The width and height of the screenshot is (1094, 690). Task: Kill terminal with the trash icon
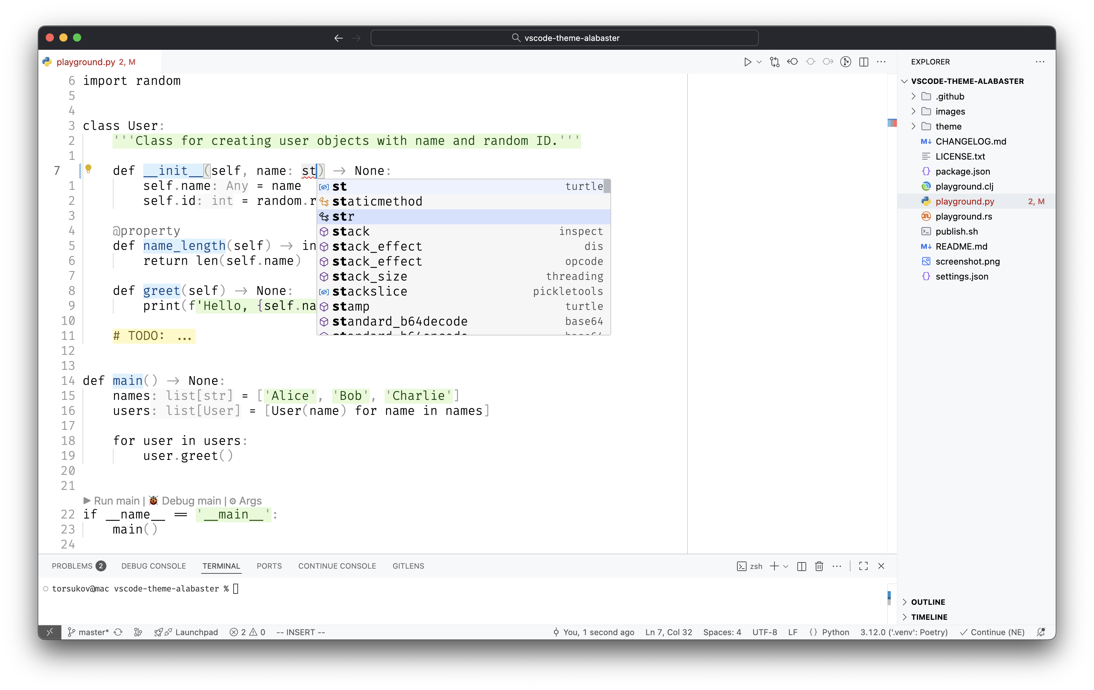(819, 566)
